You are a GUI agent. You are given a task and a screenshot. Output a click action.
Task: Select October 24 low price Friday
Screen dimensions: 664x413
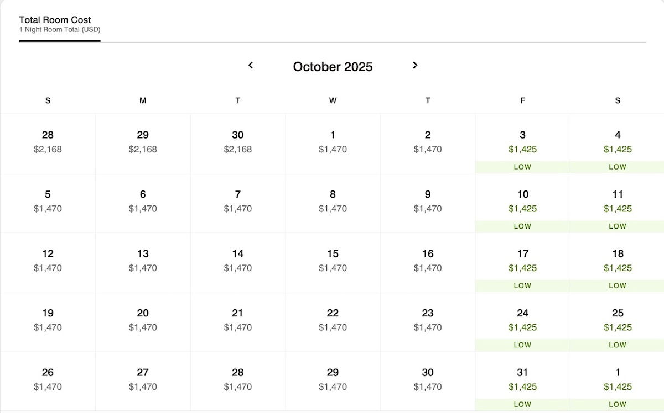pos(522,321)
